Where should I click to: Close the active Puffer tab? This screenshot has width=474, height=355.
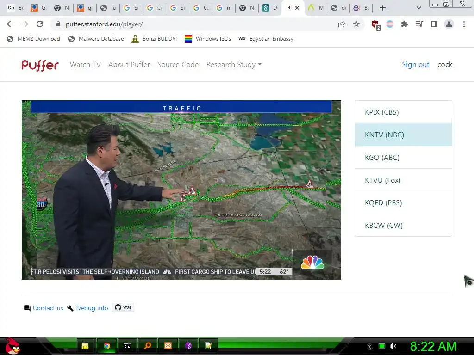[x=297, y=8]
